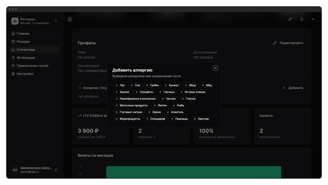Select the Арахис allergen chip

click(122, 92)
